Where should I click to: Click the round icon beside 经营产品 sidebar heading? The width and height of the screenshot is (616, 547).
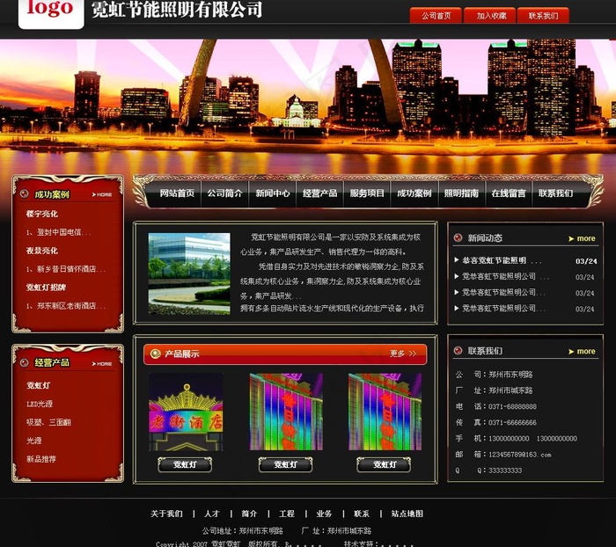click(25, 363)
